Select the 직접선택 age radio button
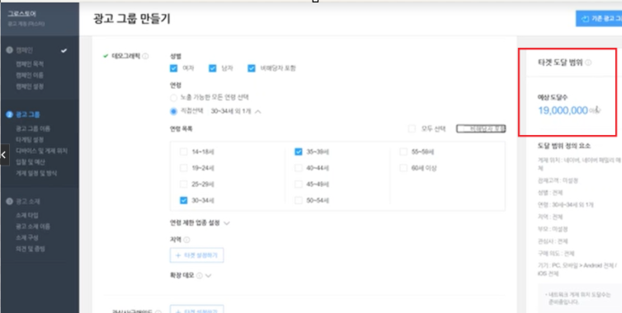The image size is (622, 313). pyautogui.click(x=173, y=112)
